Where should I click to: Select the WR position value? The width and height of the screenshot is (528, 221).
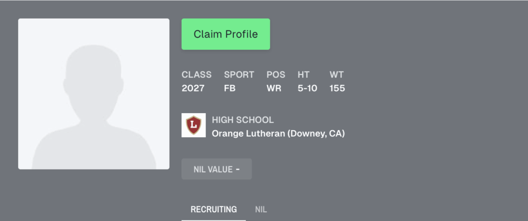coord(274,88)
